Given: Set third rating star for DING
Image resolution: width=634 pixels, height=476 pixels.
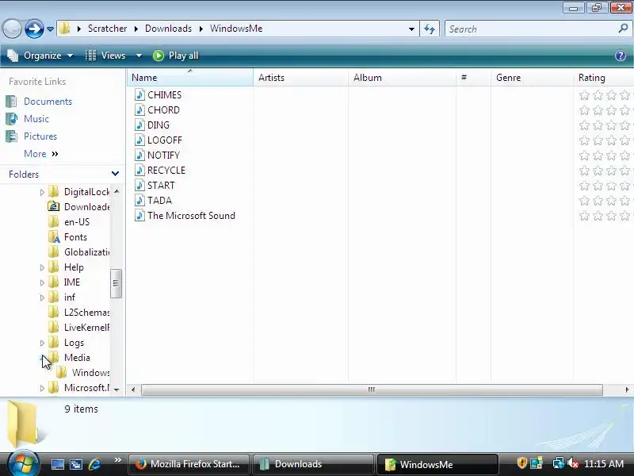Looking at the screenshot, I should 611,125.
